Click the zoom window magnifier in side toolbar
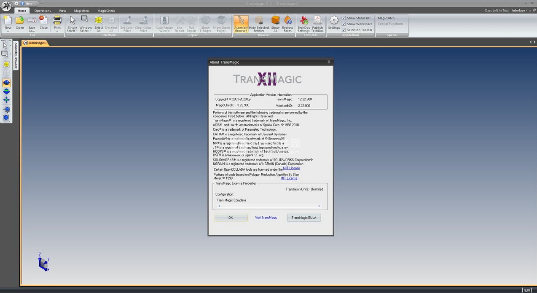 pos(6,118)
